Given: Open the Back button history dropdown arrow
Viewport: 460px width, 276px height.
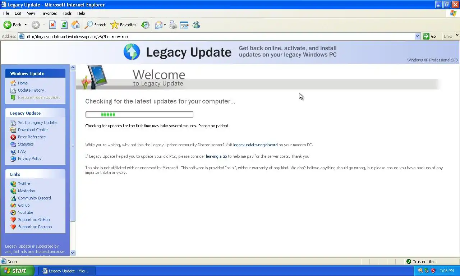Looking at the screenshot, I should [x=26, y=25].
